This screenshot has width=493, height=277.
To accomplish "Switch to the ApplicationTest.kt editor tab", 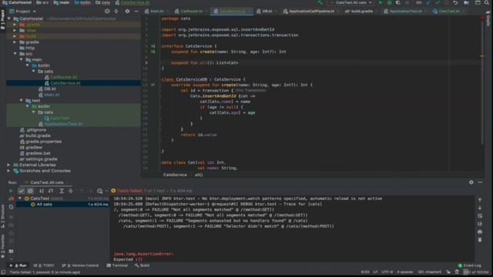I will coord(405,12).
